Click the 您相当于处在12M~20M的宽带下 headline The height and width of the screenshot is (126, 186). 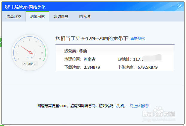[92, 39]
